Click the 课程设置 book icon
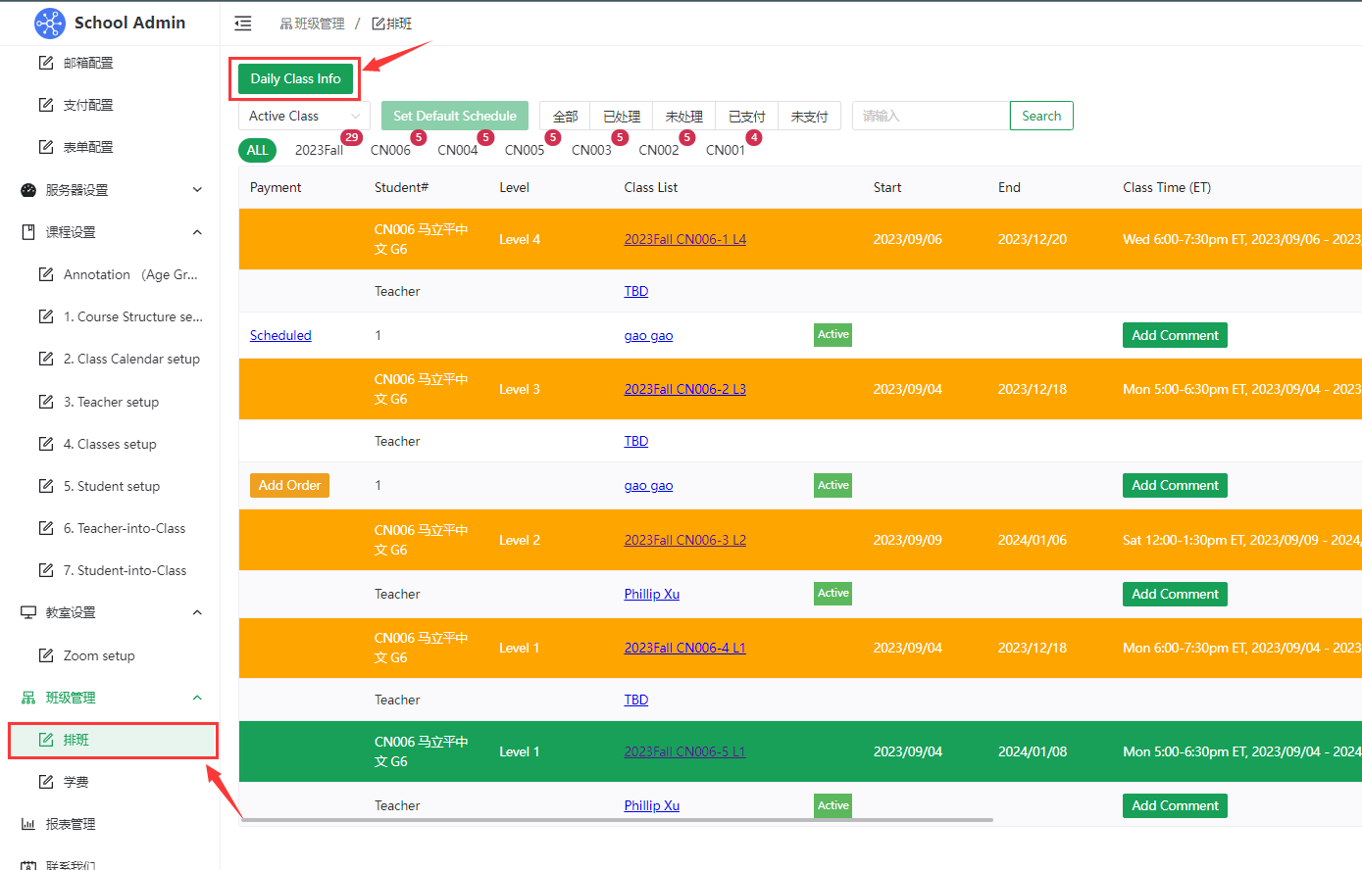This screenshot has height=870, width=1362. click(28, 232)
